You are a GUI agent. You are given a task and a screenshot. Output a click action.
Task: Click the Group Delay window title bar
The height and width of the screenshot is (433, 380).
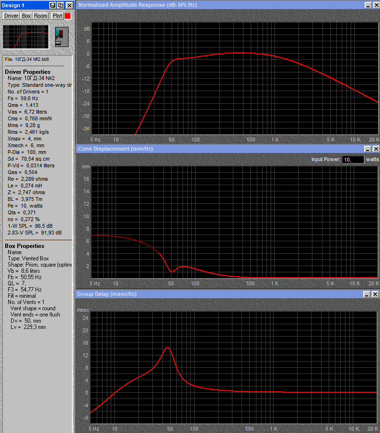point(216,294)
